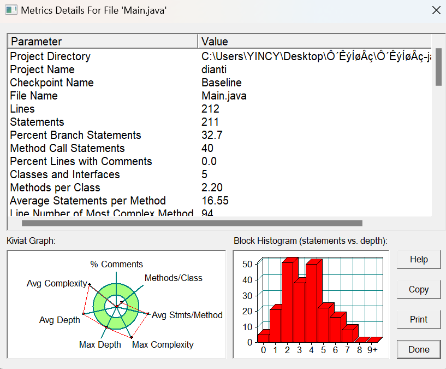
Task: Select the Classes and Interfaces row
Action: pos(219,174)
